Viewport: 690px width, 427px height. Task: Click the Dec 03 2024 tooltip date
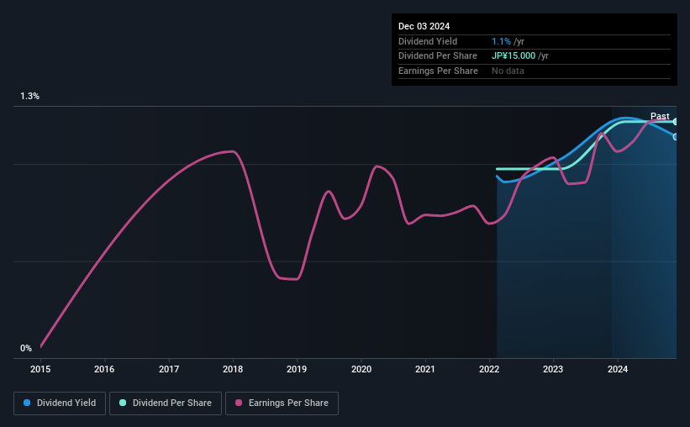(424, 26)
